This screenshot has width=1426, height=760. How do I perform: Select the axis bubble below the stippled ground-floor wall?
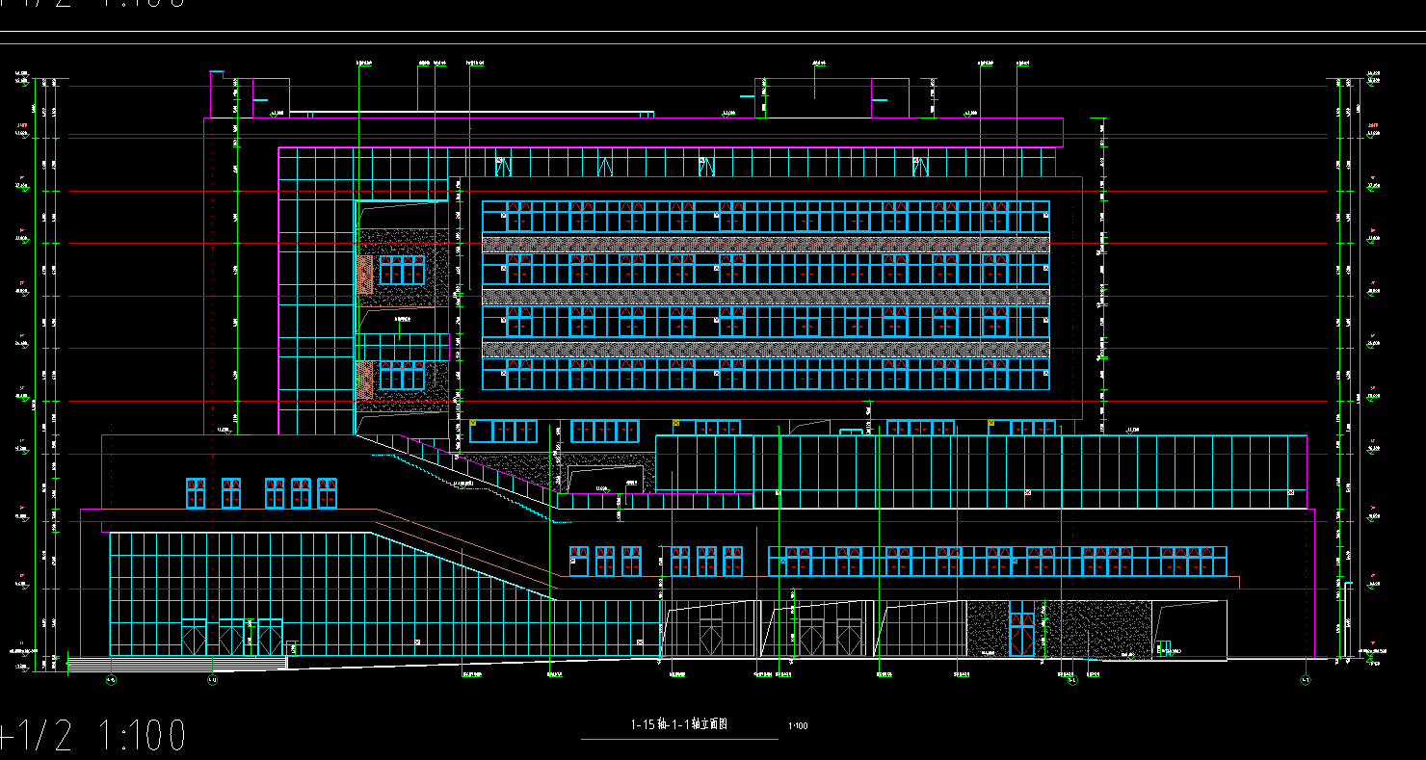click(1070, 680)
